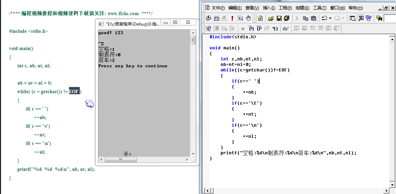Viewport: 396px width, 194px height.
Task: Click the Find combo box in toolbar
Action: click(x=390, y=18)
